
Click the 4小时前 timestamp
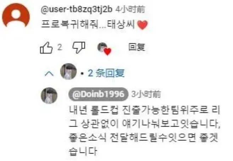pyautogui.click(x=130, y=10)
